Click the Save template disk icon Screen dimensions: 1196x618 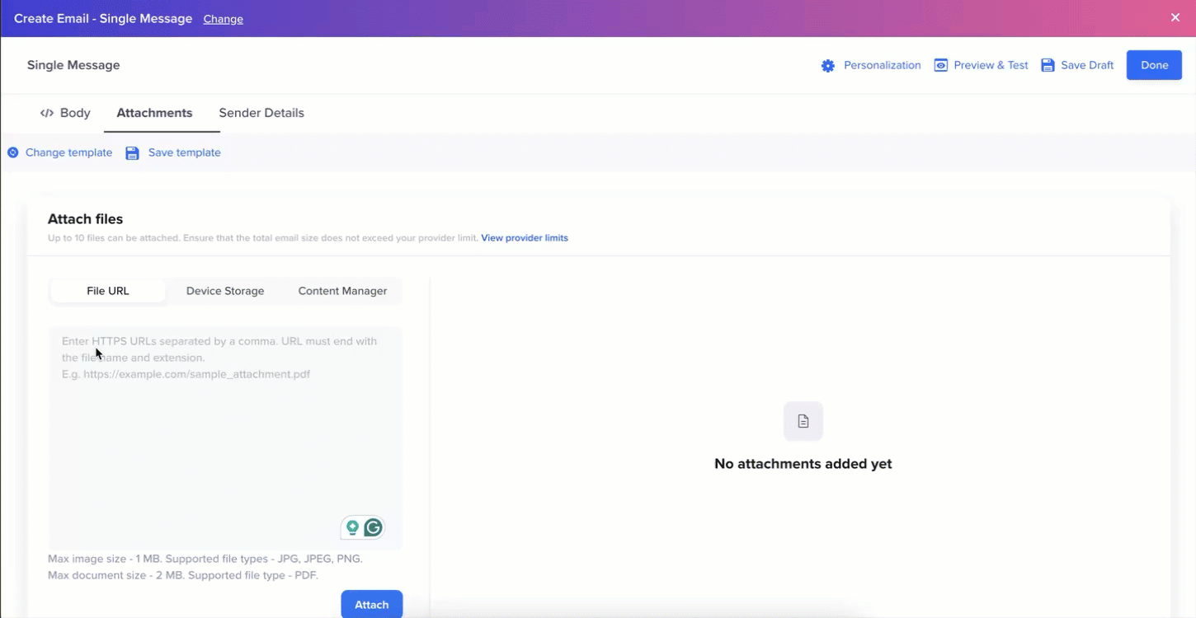tap(132, 152)
